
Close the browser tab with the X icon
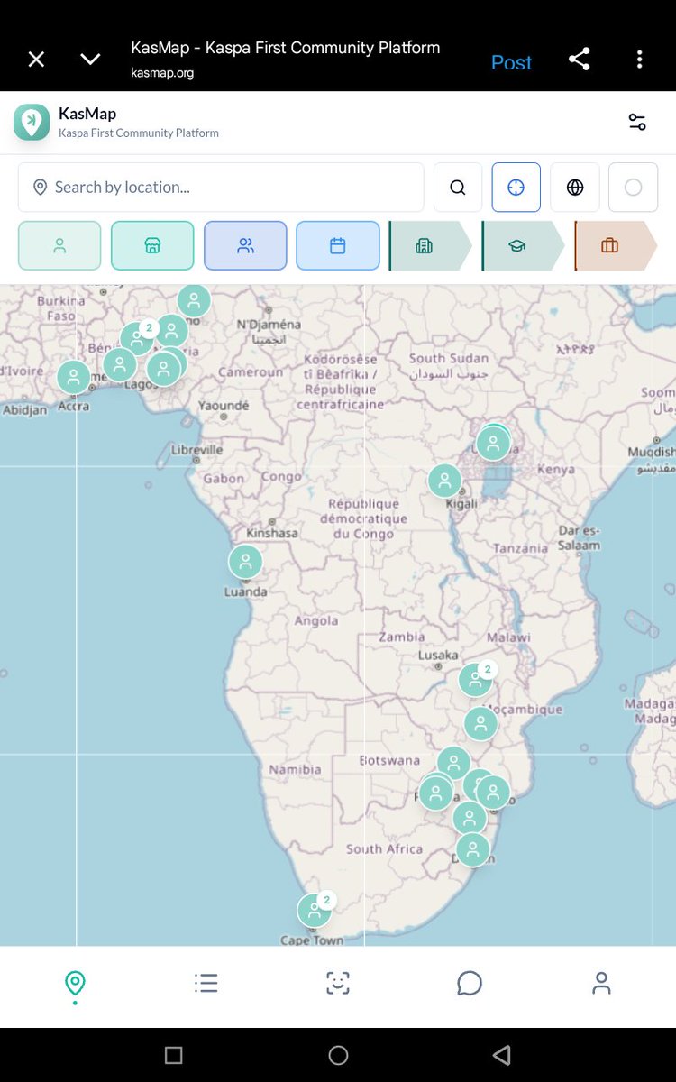pos(36,60)
